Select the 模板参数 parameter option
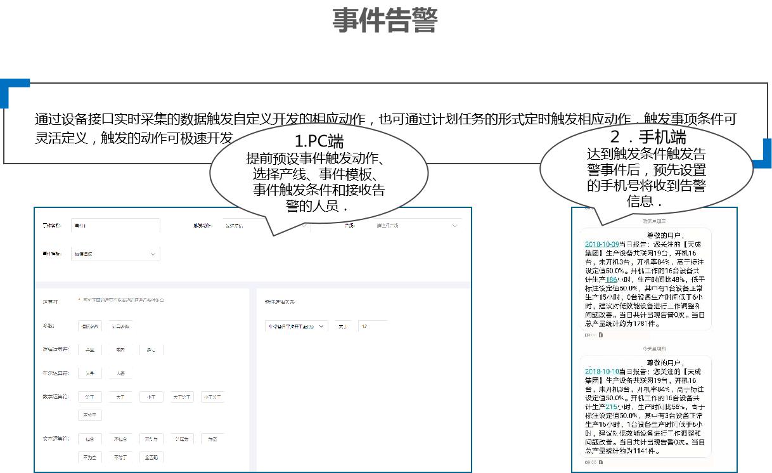 click(90, 326)
